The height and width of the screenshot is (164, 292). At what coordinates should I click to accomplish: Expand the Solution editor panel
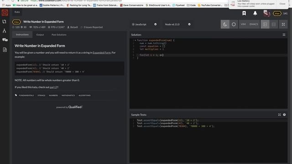click(x=284, y=35)
